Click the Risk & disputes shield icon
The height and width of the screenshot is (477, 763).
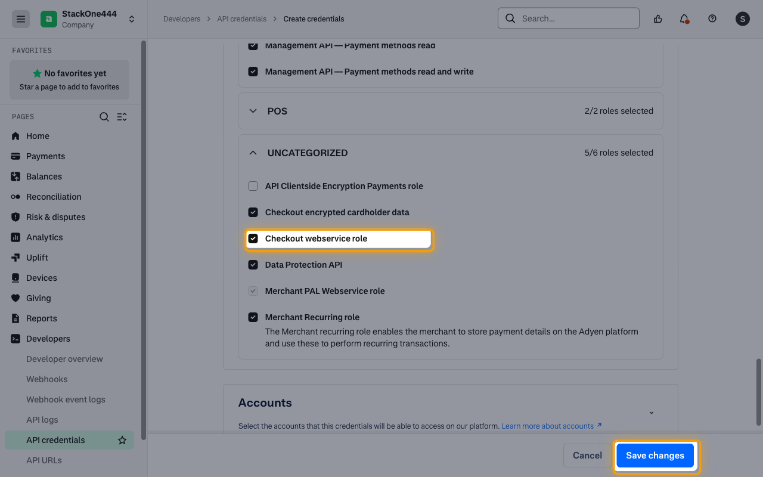pyautogui.click(x=15, y=217)
